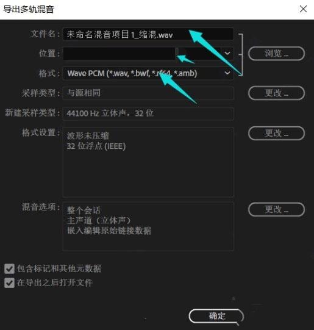Viewport: 314px width, 330px height.
Task: Select the 与源相同 sample type field
Action: tap(148, 93)
